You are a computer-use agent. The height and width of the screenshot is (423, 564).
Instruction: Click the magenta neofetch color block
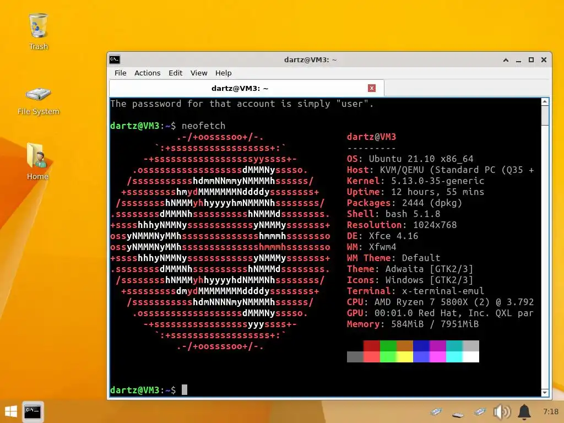(438, 346)
